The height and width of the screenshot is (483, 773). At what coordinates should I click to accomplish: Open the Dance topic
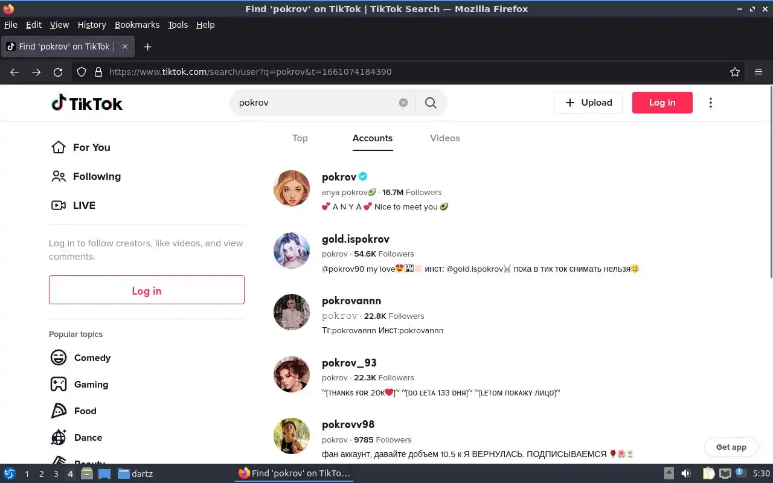coord(88,437)
